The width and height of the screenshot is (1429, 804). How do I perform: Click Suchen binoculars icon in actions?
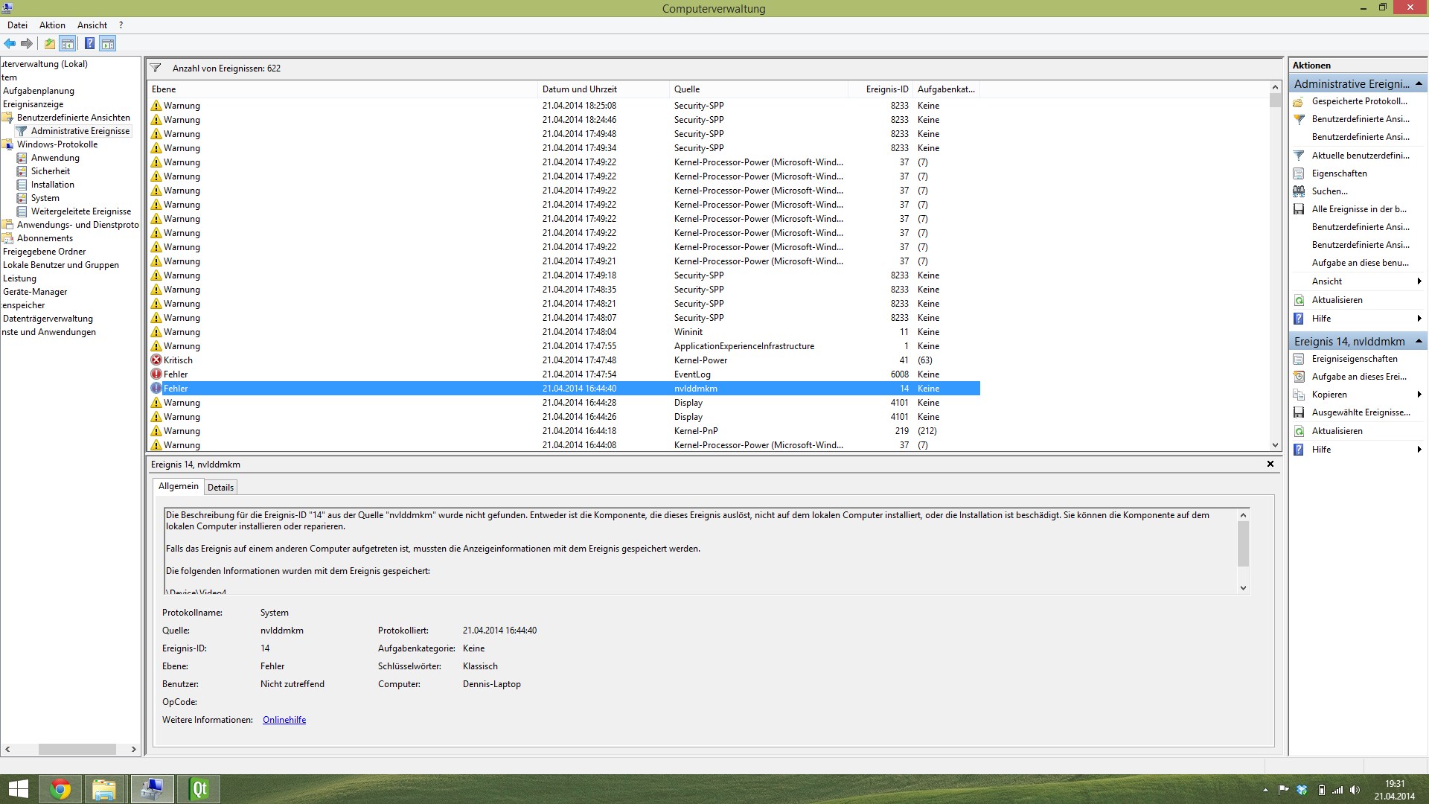coord(1299,191)
